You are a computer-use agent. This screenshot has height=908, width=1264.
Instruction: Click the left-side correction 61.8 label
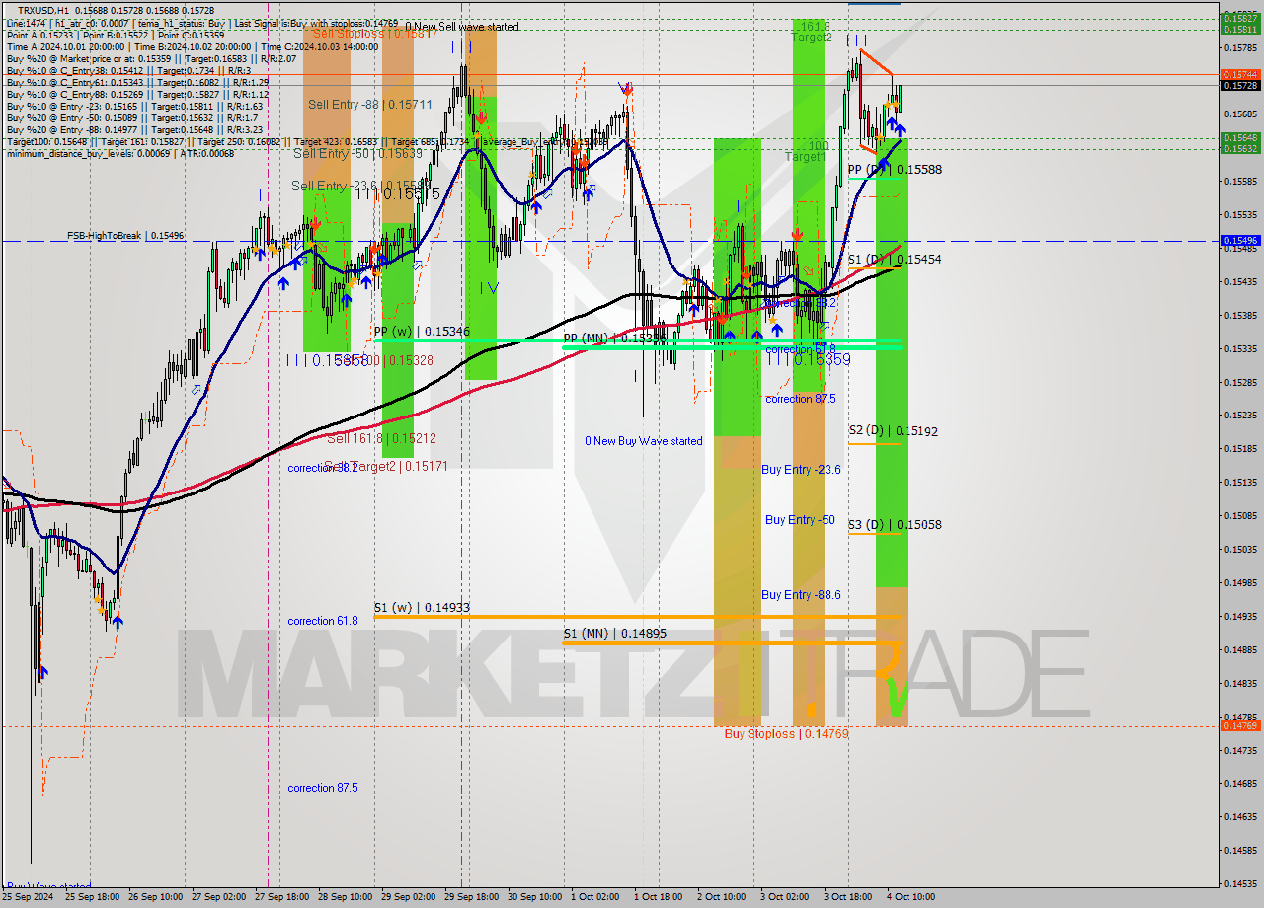pyautogui.click(x=323, y=621)
